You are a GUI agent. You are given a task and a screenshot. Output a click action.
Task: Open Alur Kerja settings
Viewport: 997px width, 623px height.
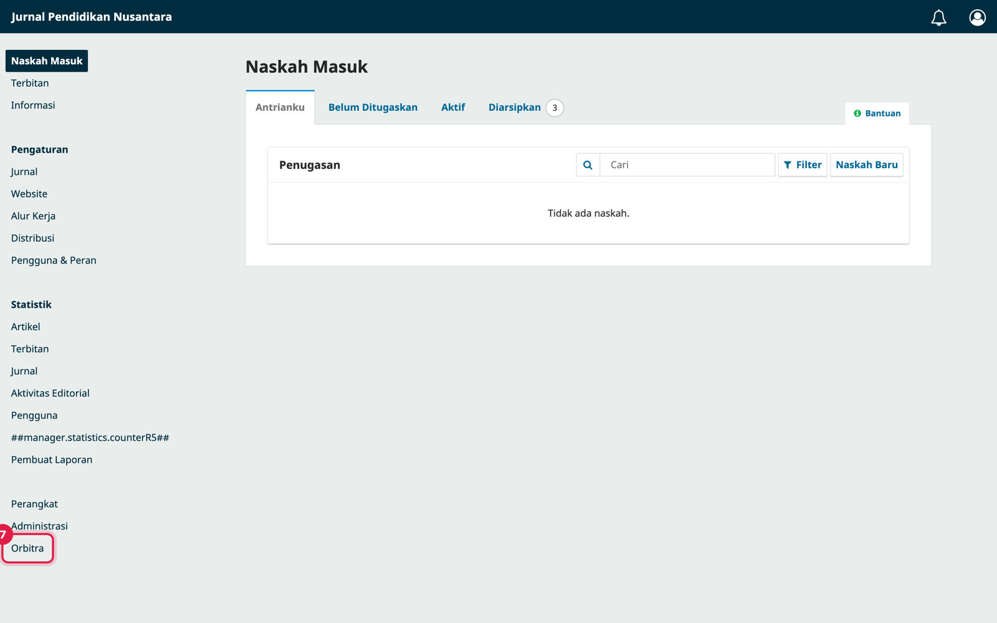point(33,216)
